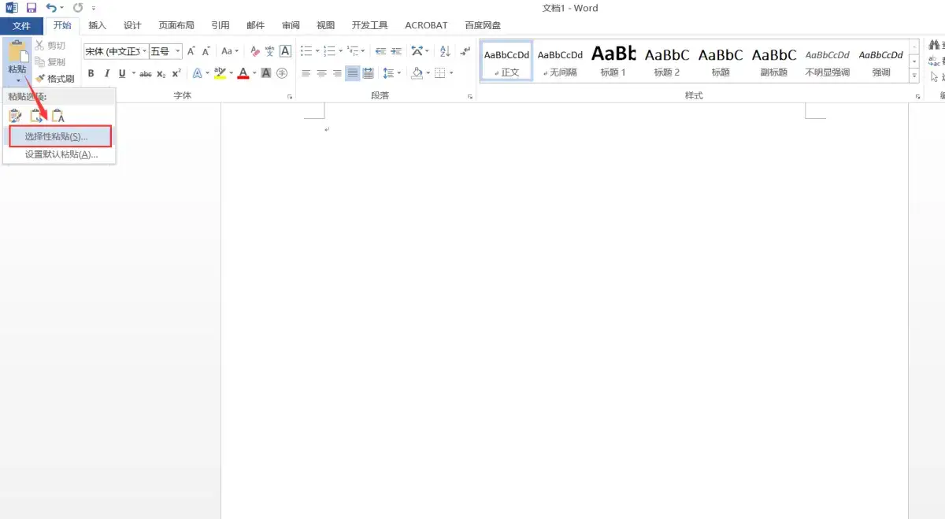Apply strikethrough with the abc icon

click(x=146, y=73)
